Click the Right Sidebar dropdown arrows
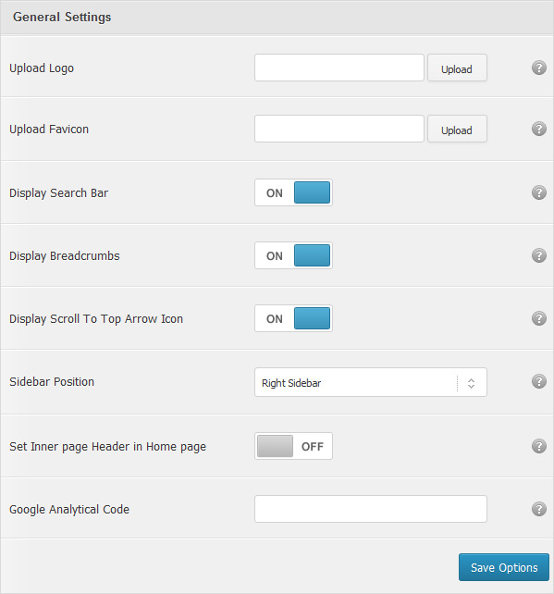Image resolution: width=554 pixels, height=594 pixels. pos(471,383)
